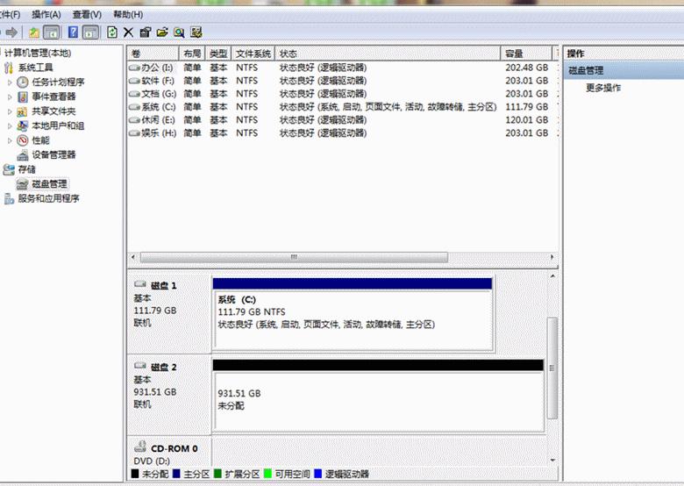Image resolution: width=684 pixels, height=486 pixels.
Task: Click the volume list scrollbar left arrow
Action: (132, 257)
